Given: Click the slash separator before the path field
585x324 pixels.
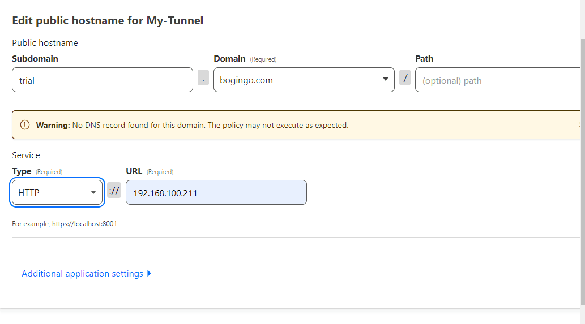Looking at the screenshot, I should (405, 78).
